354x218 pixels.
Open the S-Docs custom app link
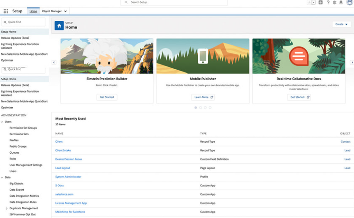[x=59, y=185]
